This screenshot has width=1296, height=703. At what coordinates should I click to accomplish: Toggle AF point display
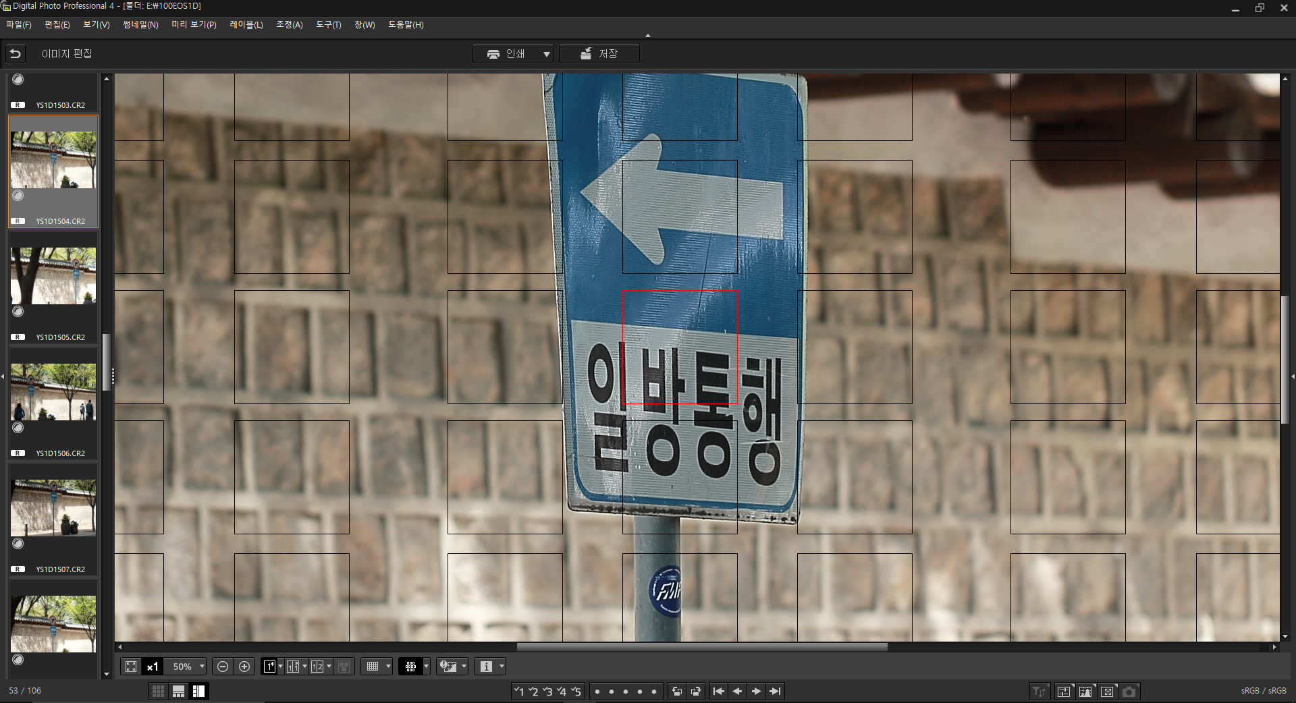410,667
